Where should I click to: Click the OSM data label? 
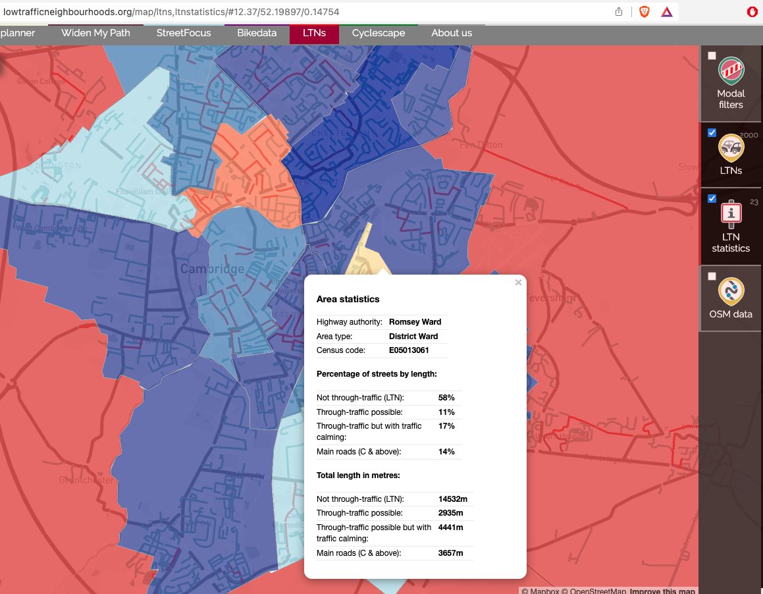pos(731,314)
